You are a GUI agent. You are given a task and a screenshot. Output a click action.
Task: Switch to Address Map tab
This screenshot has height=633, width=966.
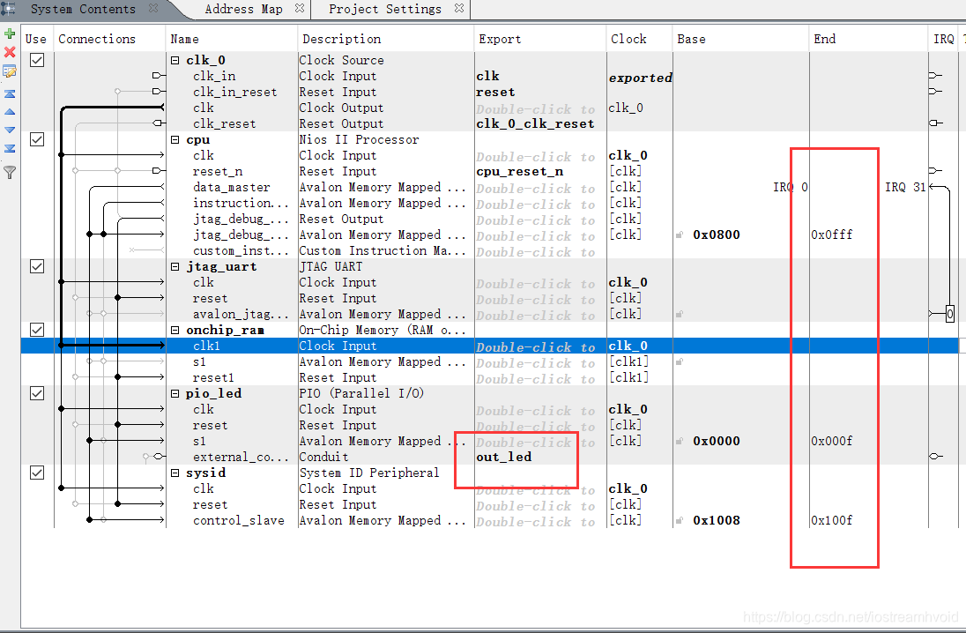point(243,9)
